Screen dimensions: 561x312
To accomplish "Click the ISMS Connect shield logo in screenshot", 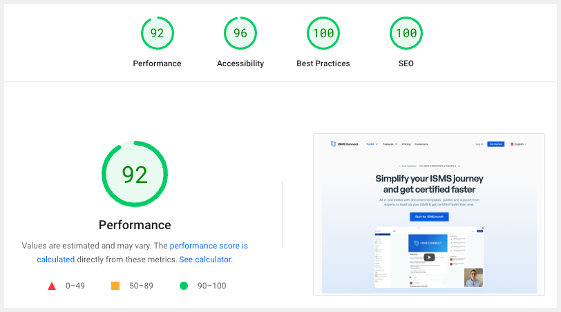I will (x=334, y=144).
